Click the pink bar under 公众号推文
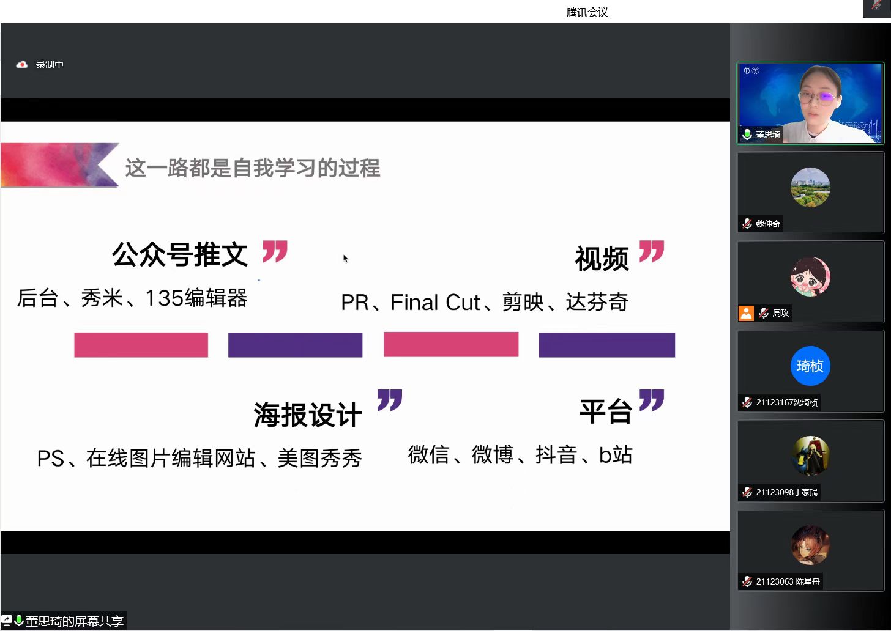 [141, 345]
